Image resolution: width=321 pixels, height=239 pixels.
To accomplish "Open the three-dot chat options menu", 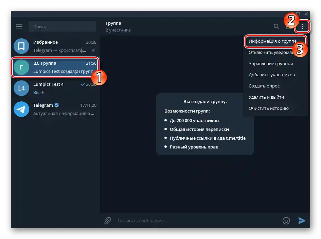I will [302, 26].
